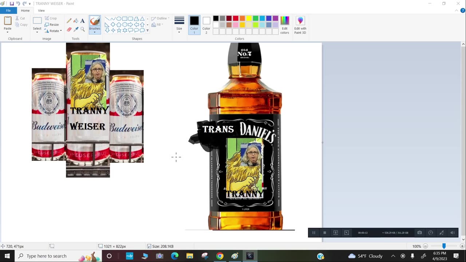Image resolution: width=466 pixels, height=262 pixels.
Task: Zoom out with the minus button
Action: [x=425, y=246]
